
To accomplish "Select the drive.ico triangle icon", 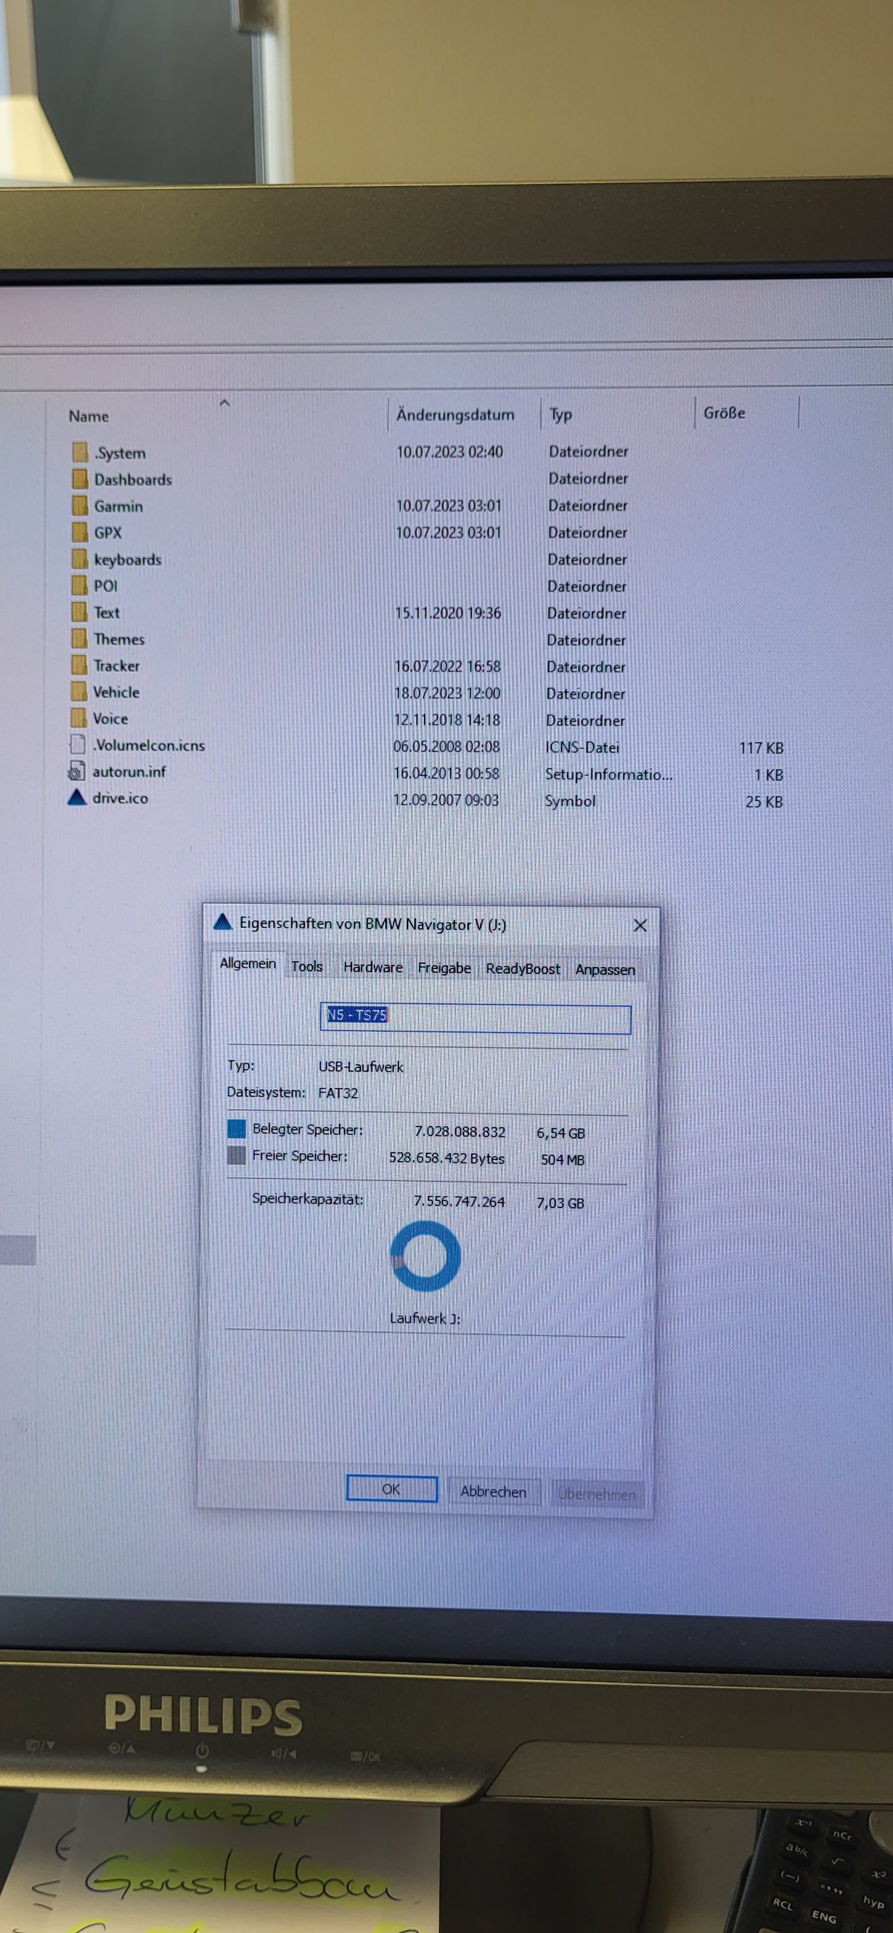I will (x=77, y=797).
